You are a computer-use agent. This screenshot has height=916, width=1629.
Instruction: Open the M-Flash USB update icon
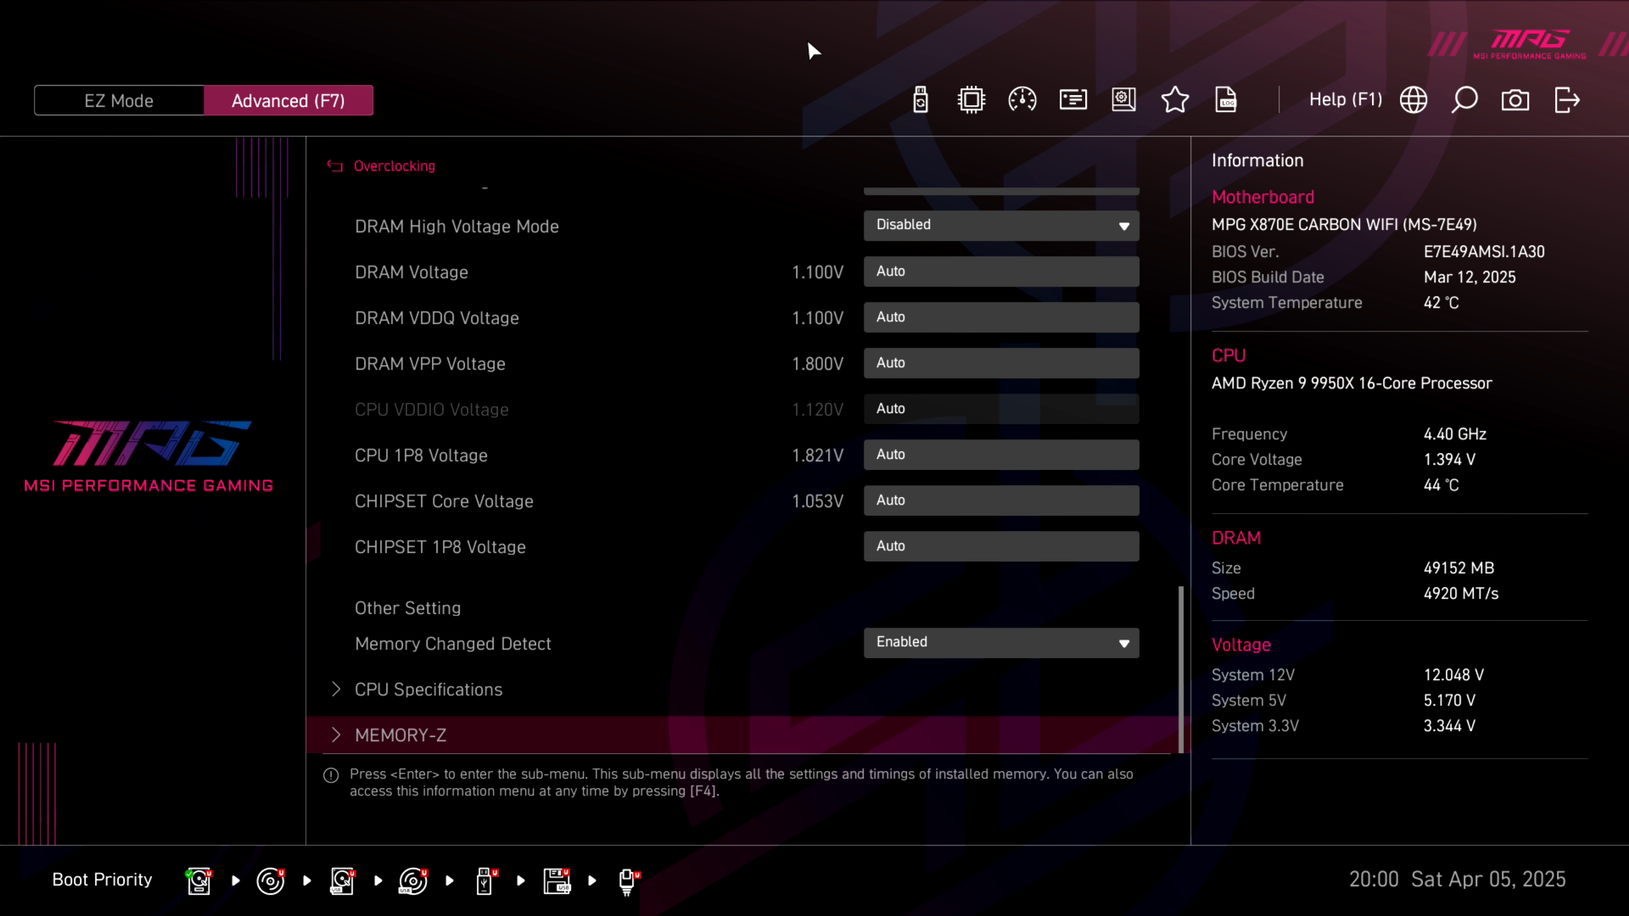coord(920,100)
